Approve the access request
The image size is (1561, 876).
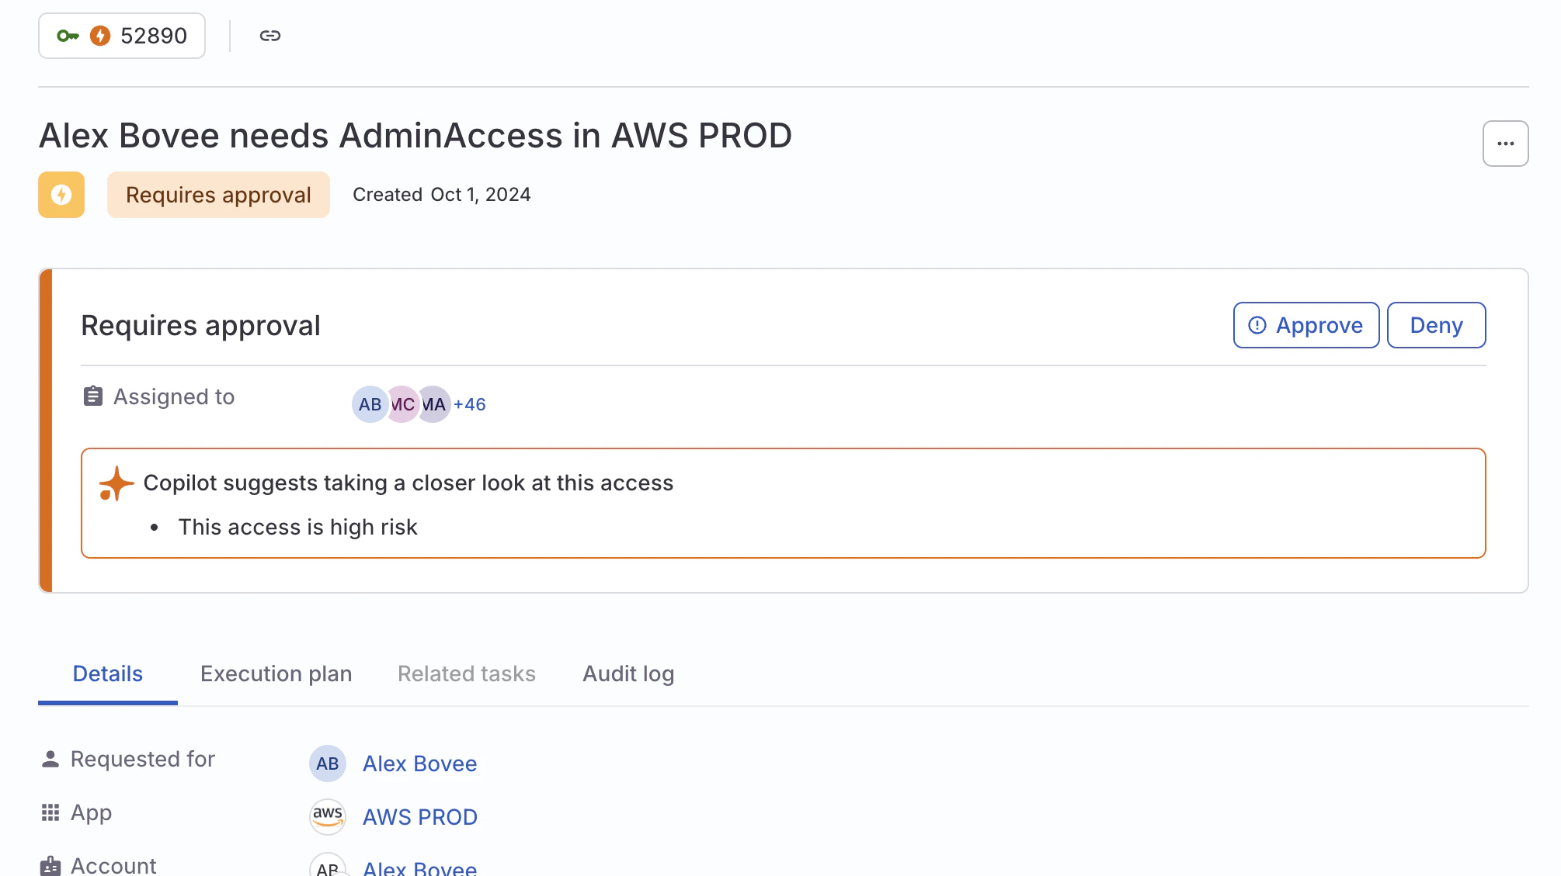(1305, 325)
